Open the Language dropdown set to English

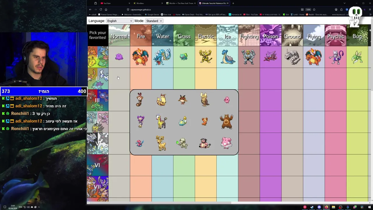pos(119,21)
